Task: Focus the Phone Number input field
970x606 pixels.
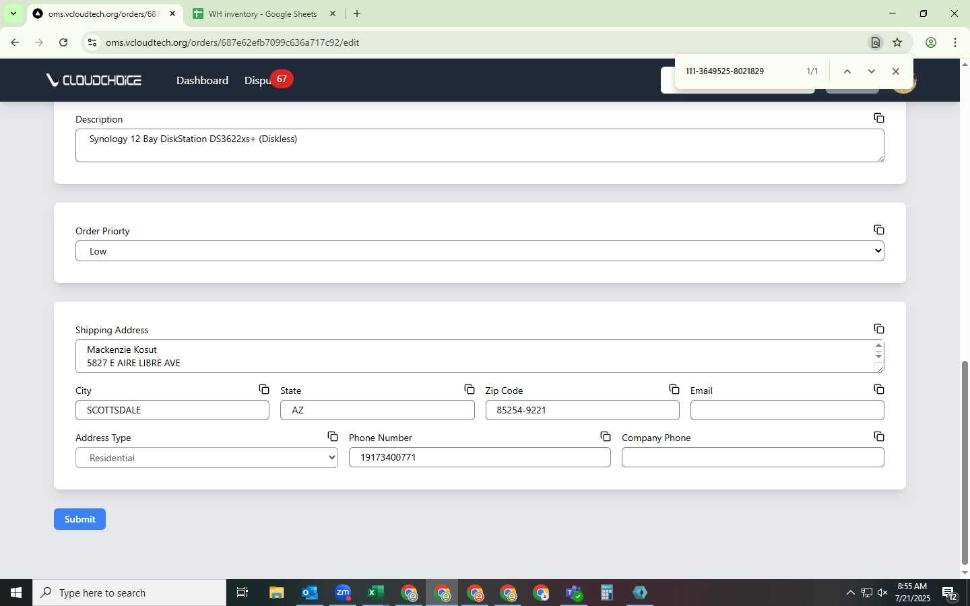Action: [480, 457]
